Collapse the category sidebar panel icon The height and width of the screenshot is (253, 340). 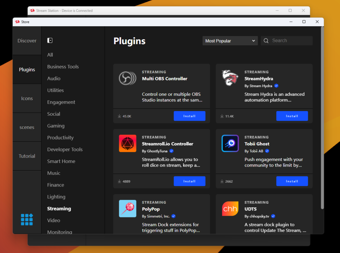(50, 40)
